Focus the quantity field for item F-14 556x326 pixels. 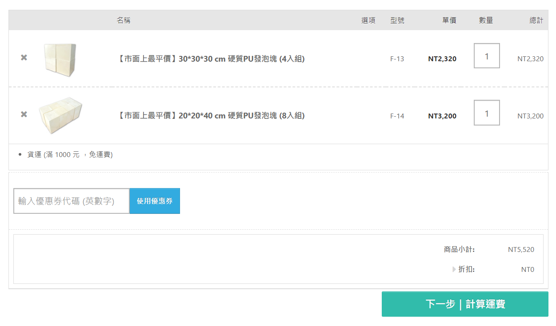(487, 113)
